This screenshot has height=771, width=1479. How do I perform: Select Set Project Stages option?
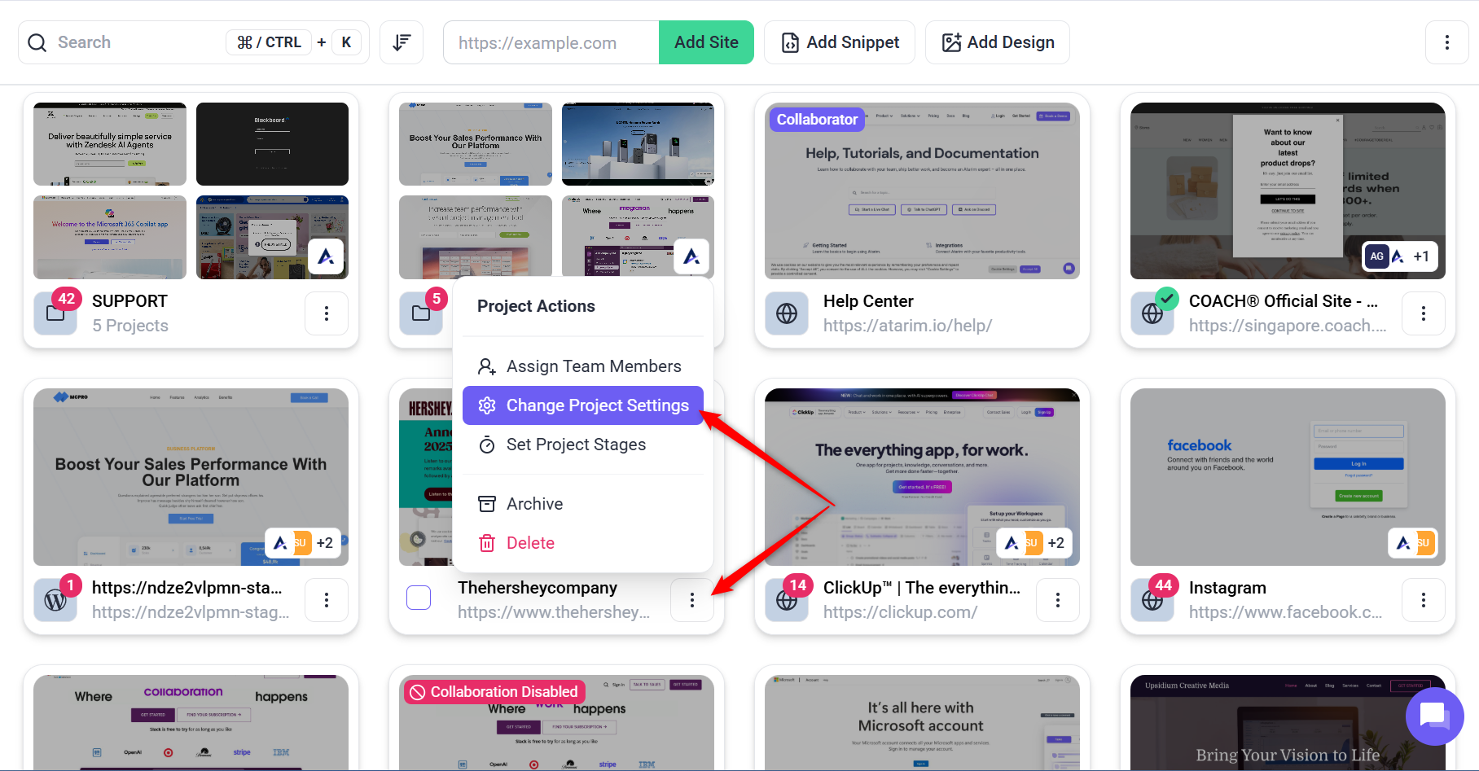pyautogui.click(x=583, y=445)
